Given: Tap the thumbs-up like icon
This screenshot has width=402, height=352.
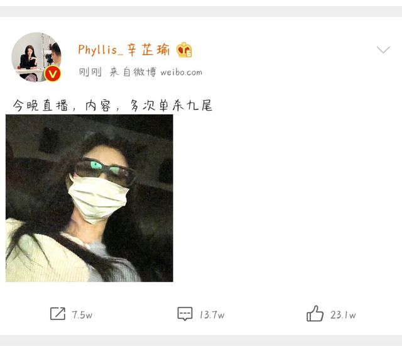Looking at the screenshot, I should (x=315, y=313).
